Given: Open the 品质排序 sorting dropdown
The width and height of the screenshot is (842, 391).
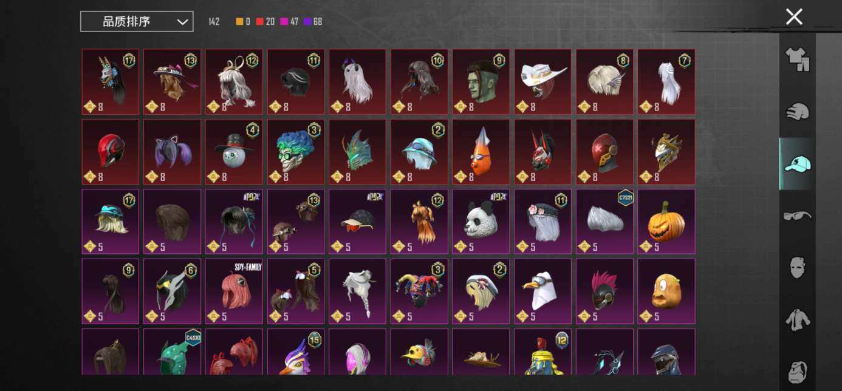Looking at the screenshot, I should 137,21.
